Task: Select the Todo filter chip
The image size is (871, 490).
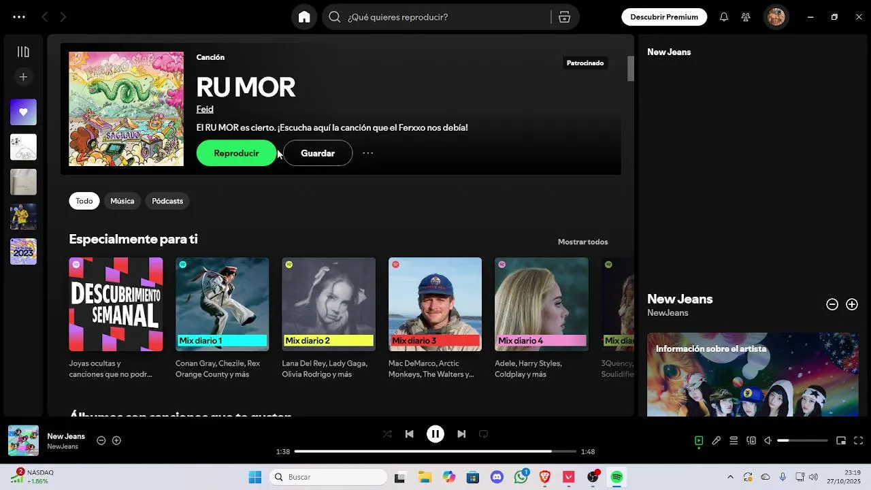Action: coord(84,201)
